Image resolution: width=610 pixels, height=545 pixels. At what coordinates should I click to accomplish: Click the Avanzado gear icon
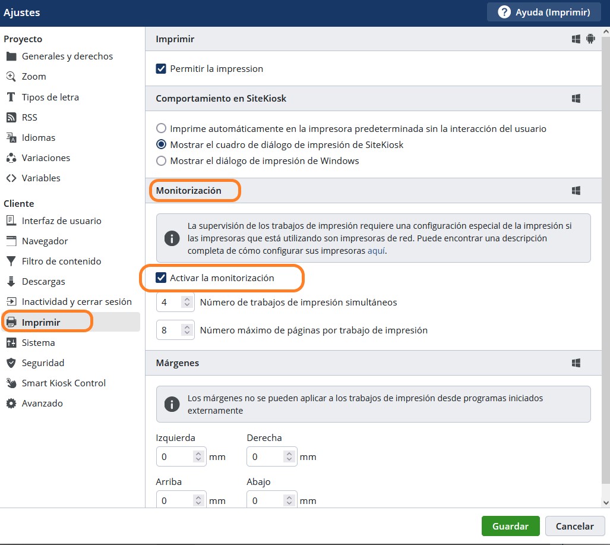pos(11,404)
